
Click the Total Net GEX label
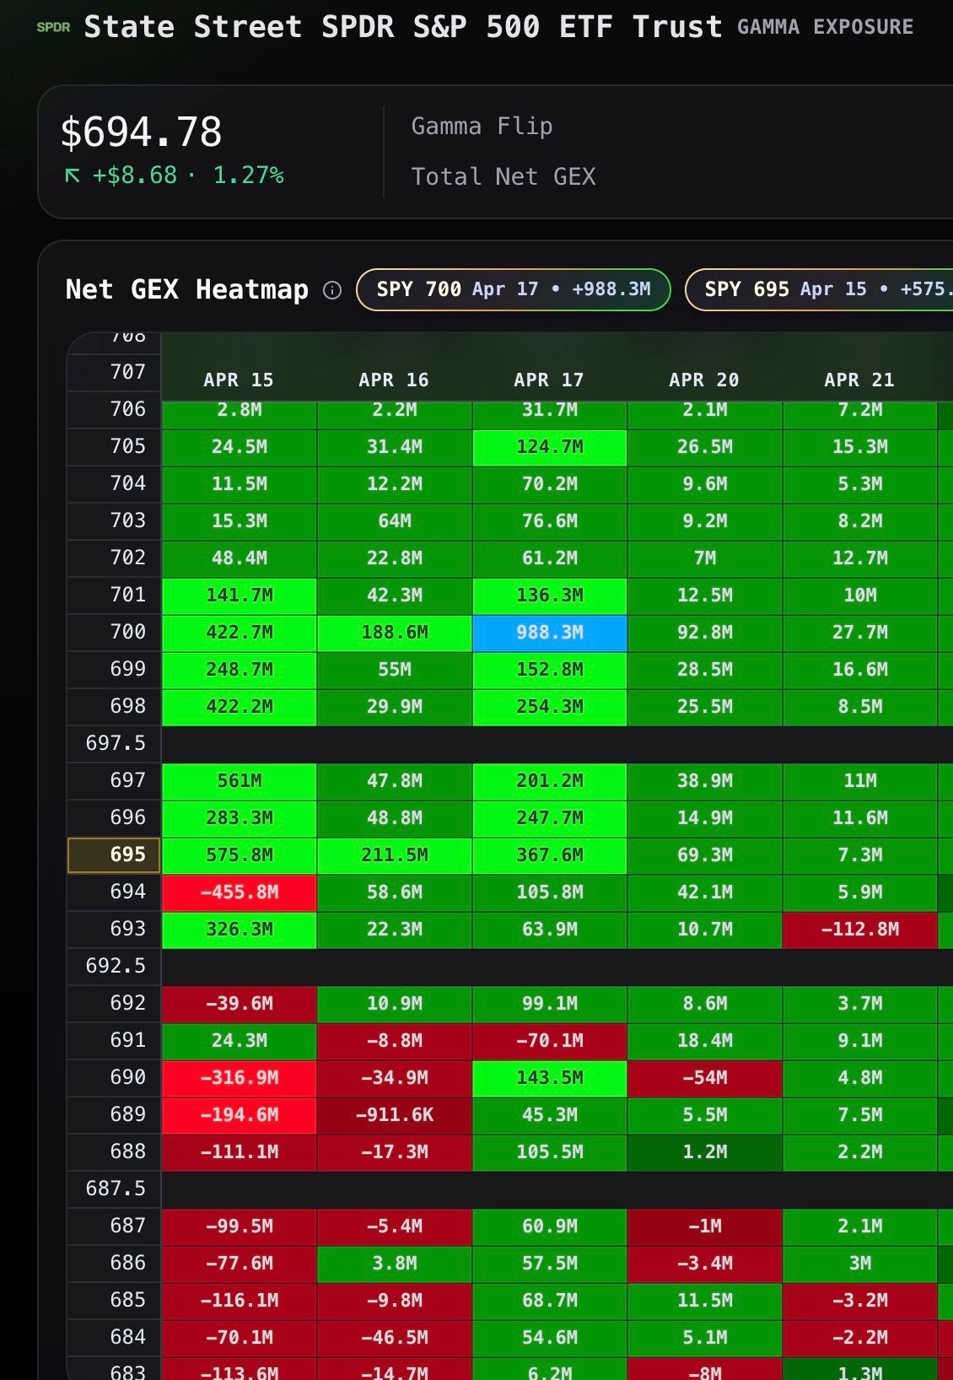[503, 176]
